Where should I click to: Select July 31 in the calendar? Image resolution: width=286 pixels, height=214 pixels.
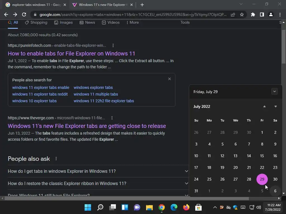(196, 191)
